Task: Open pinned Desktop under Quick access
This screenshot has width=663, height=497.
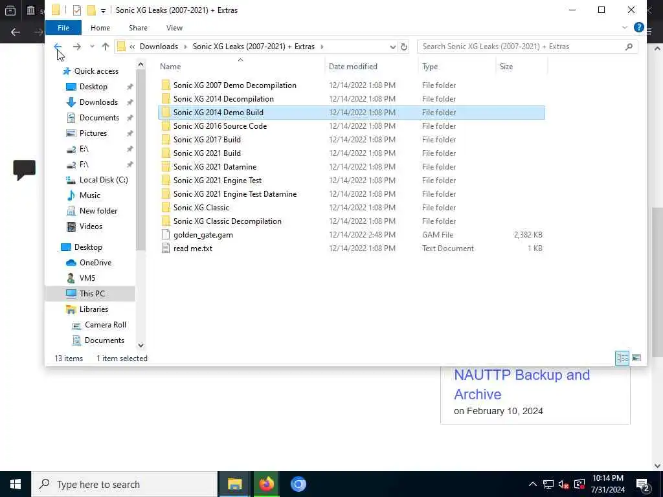Action: click(x=93, y=87)
